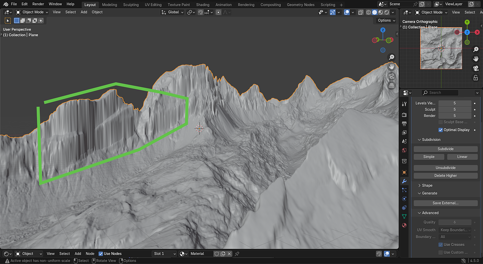Toggle Optimal Display checkbox
Viewport: 483px width, 264px height.
click(x=441, y=130)
